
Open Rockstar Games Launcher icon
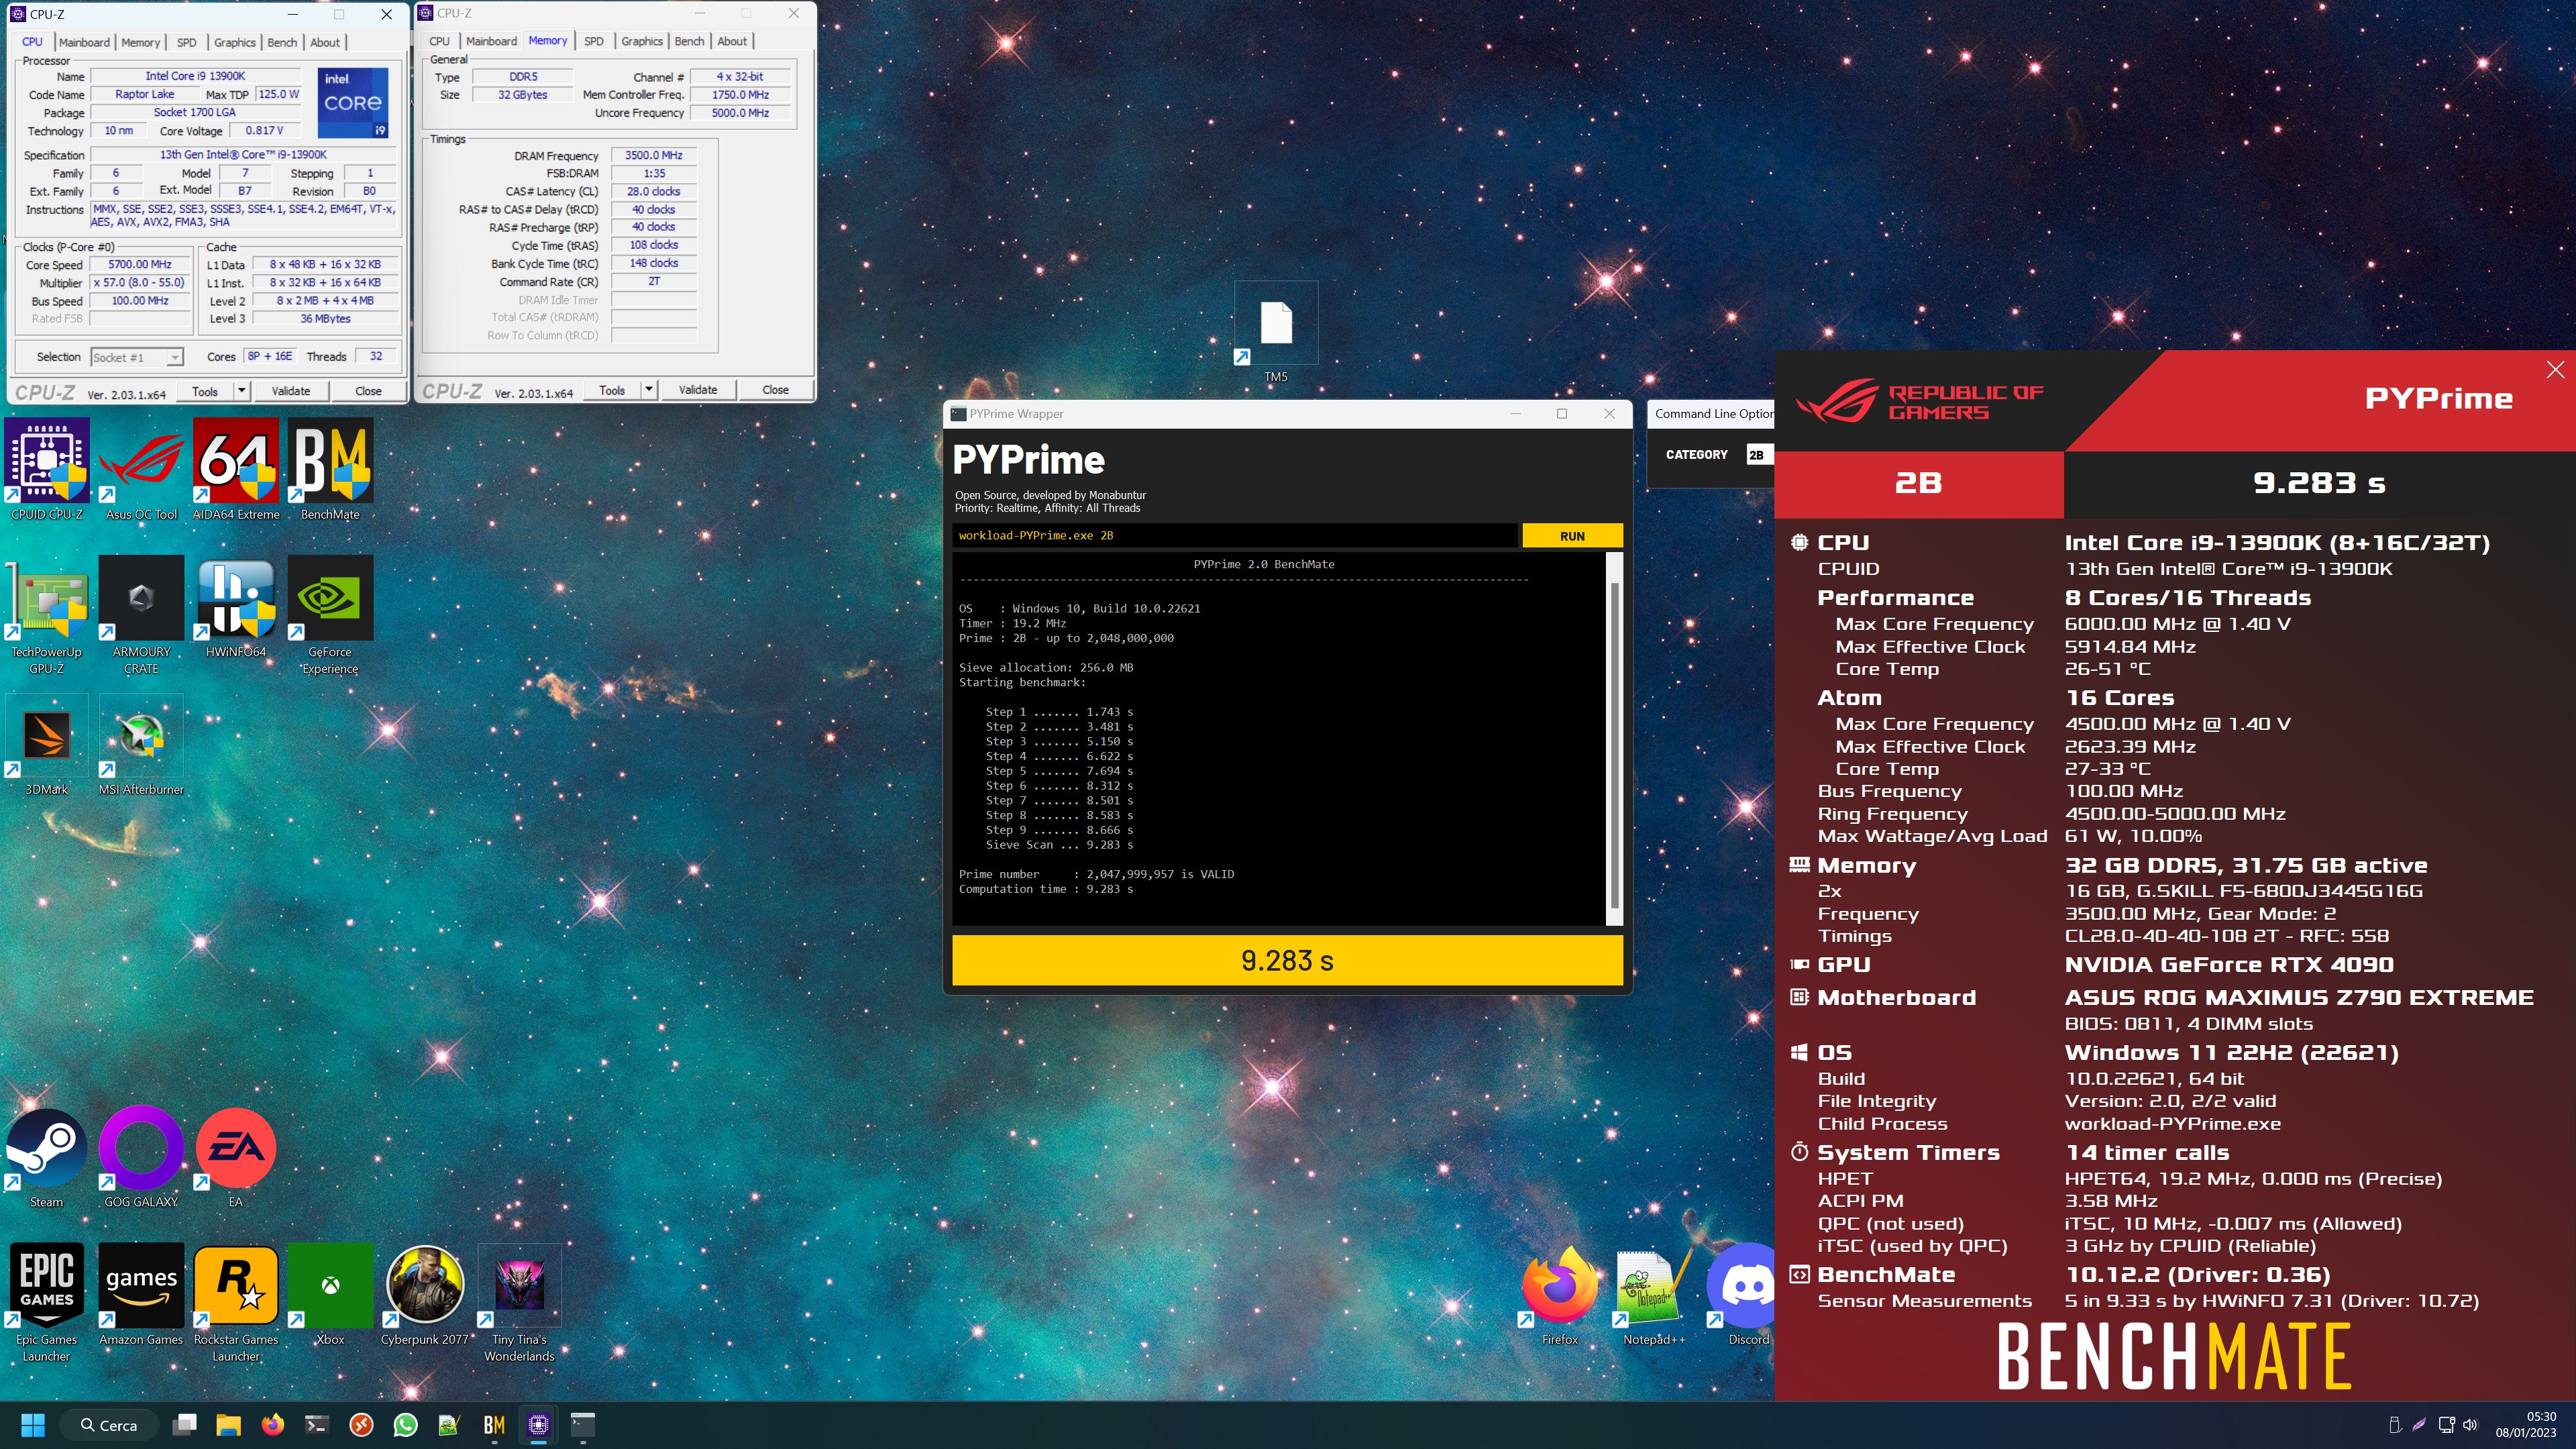coord(235,1303)
